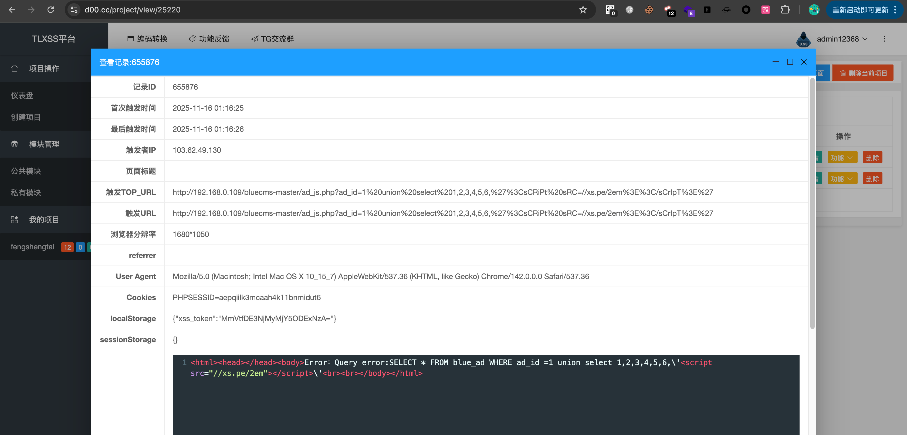Click the cookie extension icon

click(649, 10)
